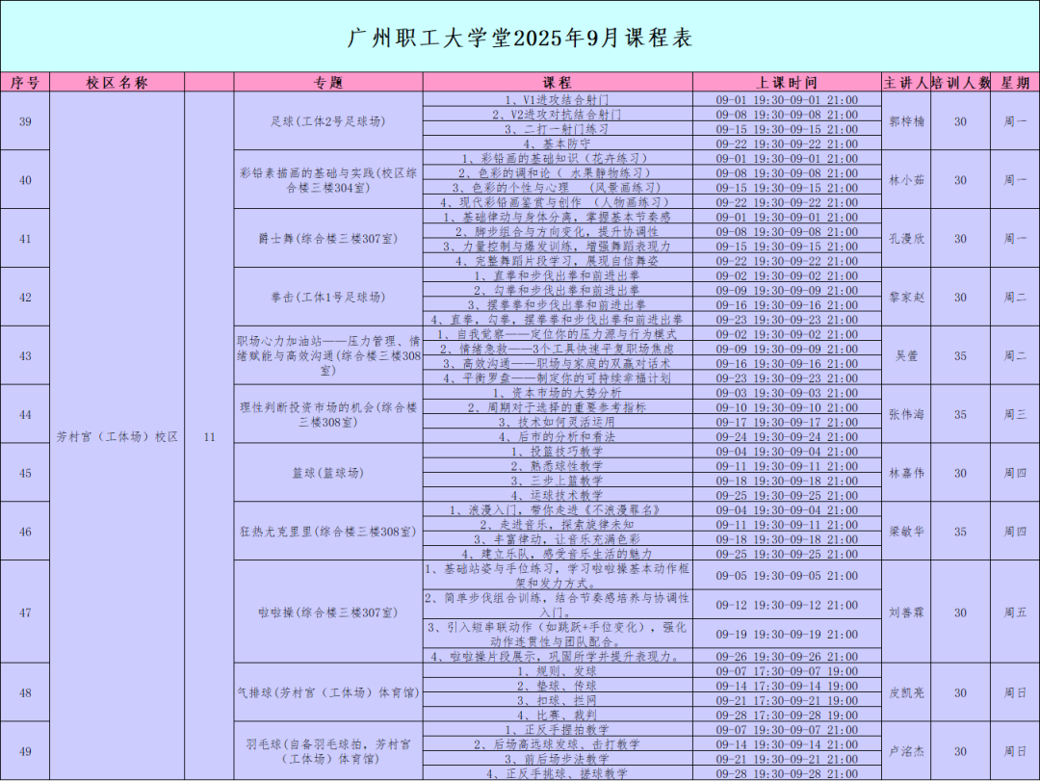1040x781 pixels.
Task: Select the 上课时间 column header
Action: coord(787,83)
